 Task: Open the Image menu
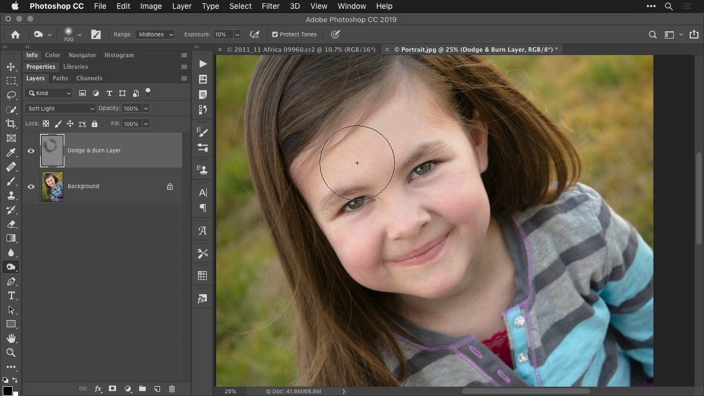coord(151,6)
